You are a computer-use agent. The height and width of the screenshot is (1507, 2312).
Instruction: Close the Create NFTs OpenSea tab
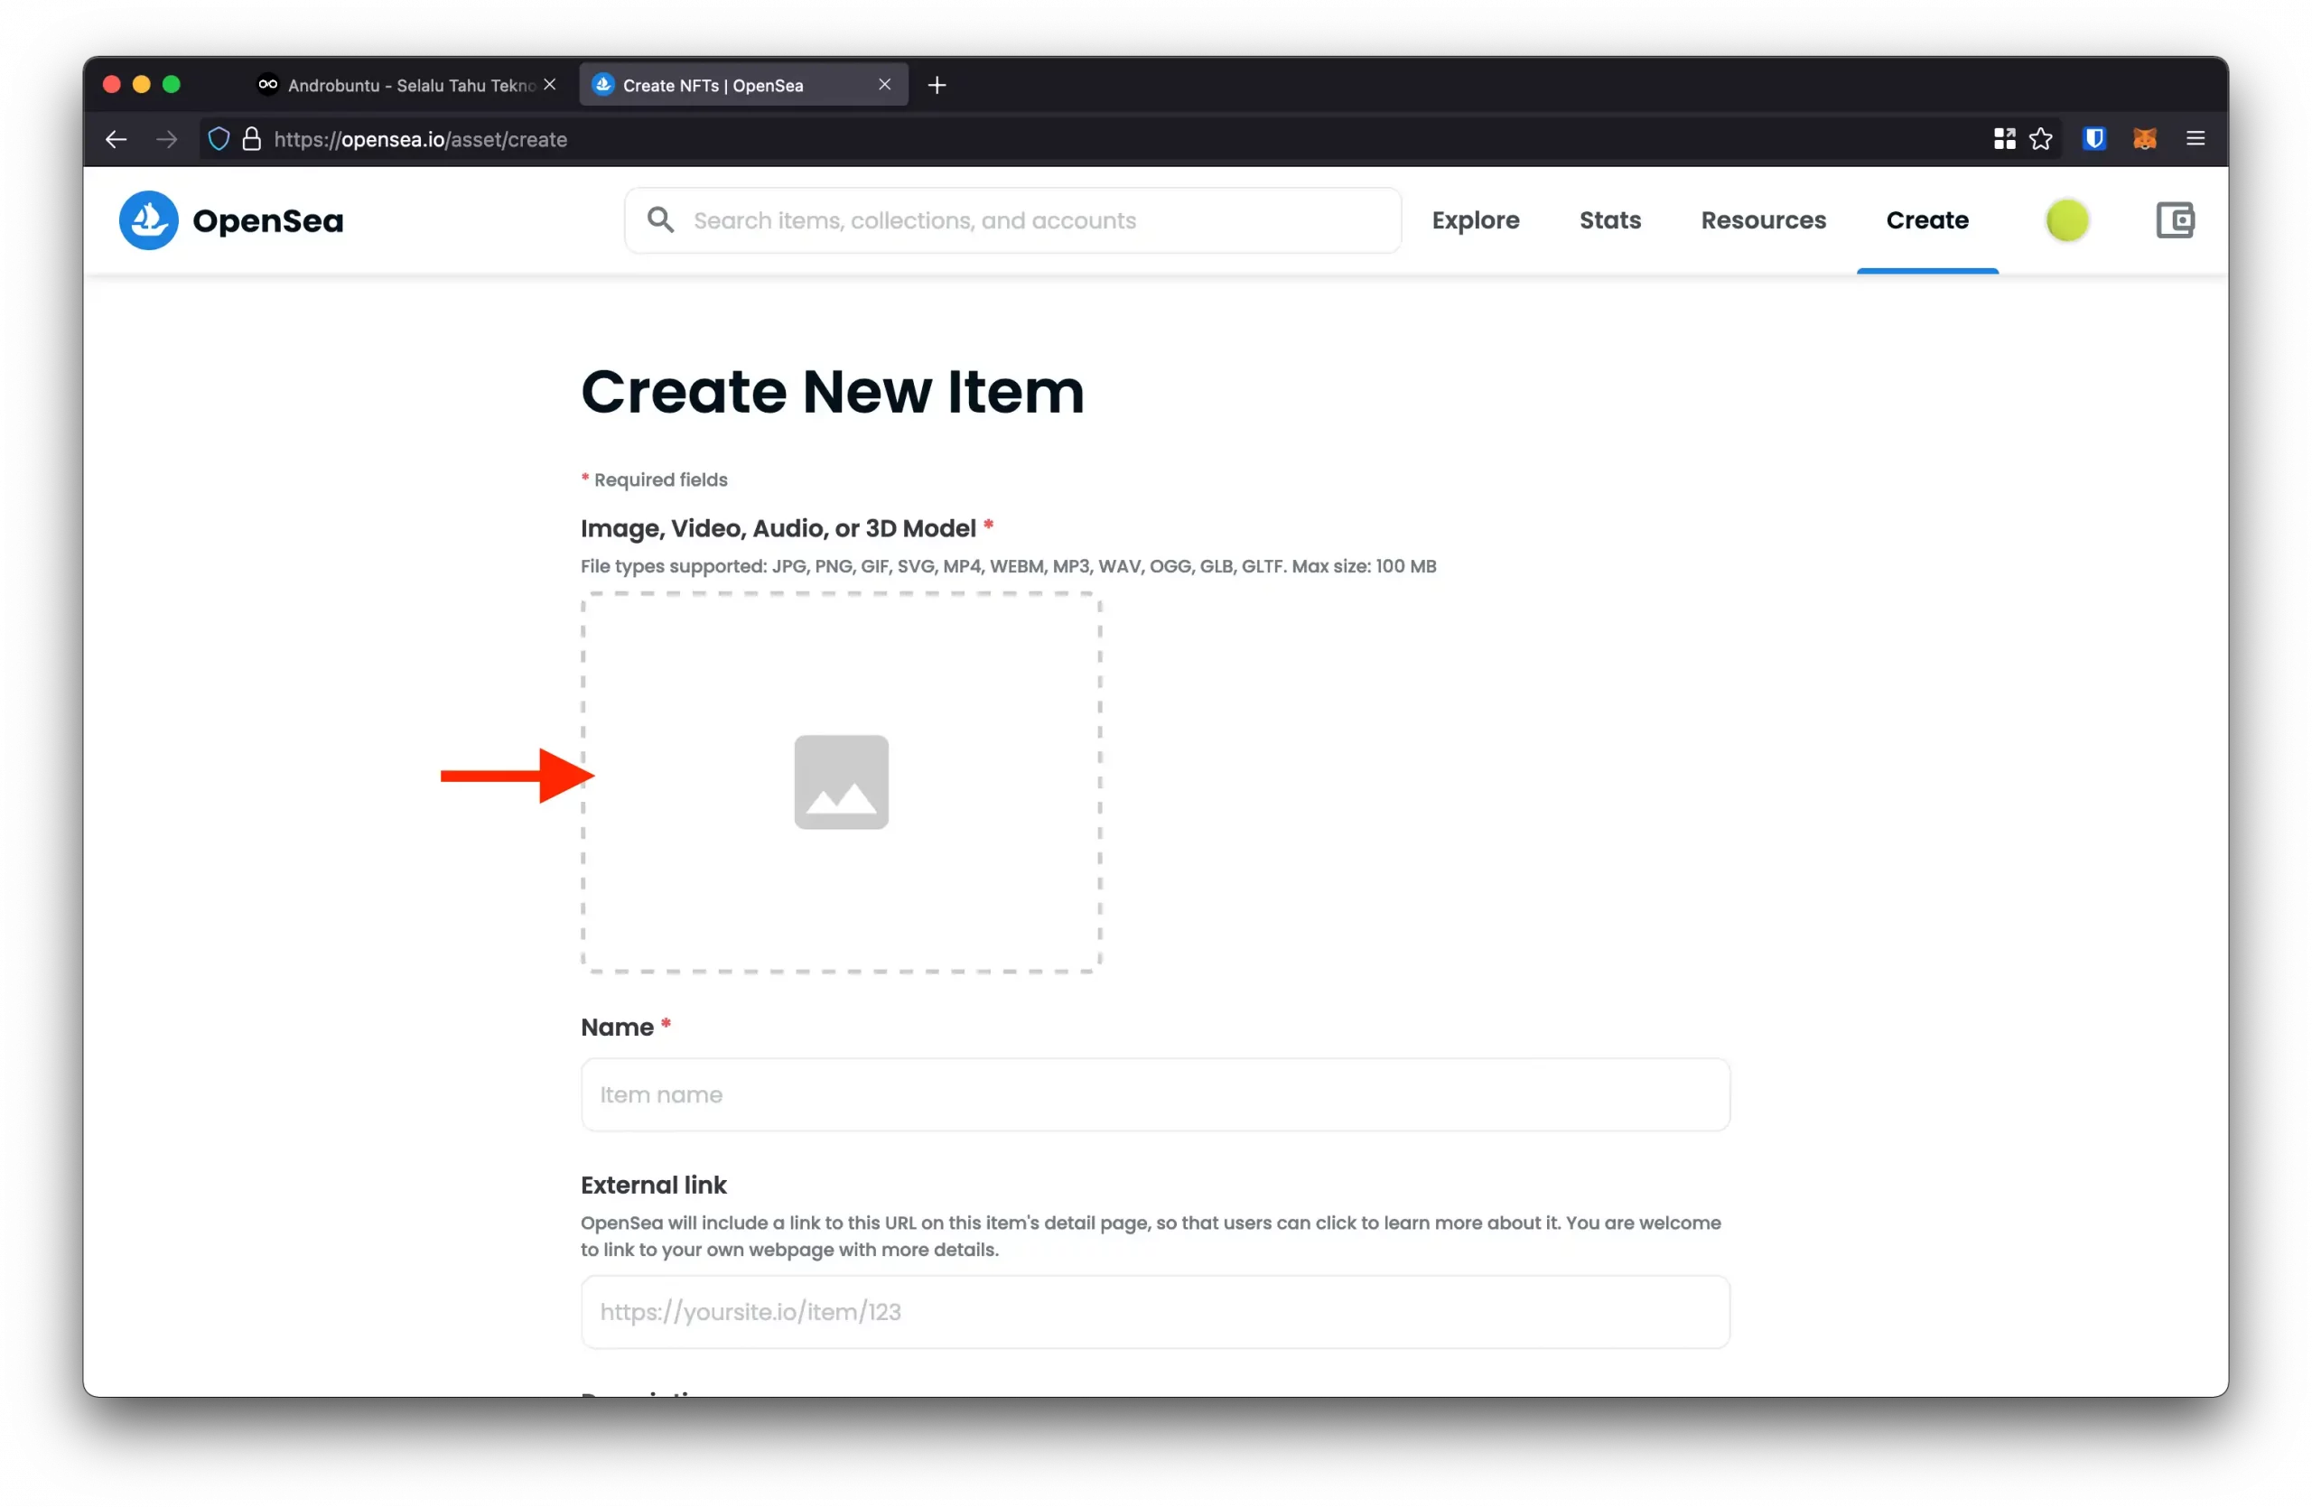[x=884, y=85]
